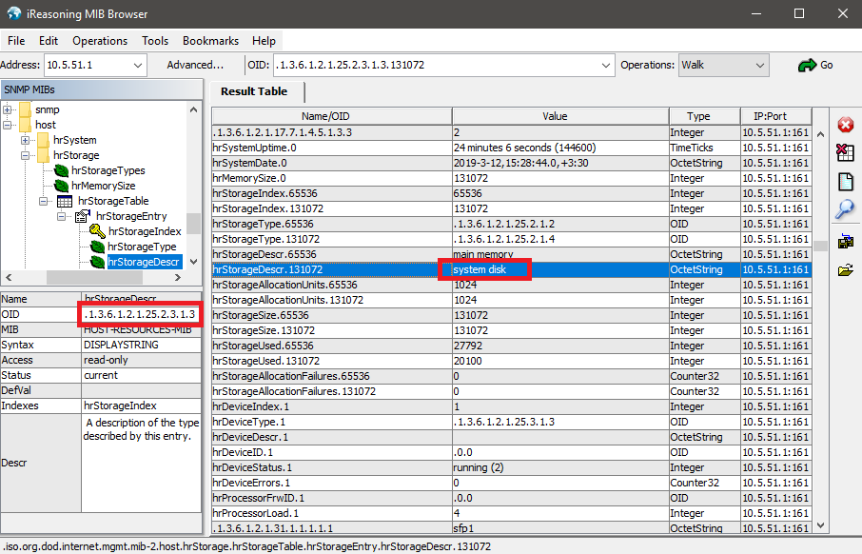Sort by the Type column header
Viewport: 862px width, 554px height.
[x=704, y=116]
